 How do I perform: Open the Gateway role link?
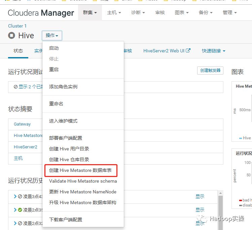pos(22,124)
